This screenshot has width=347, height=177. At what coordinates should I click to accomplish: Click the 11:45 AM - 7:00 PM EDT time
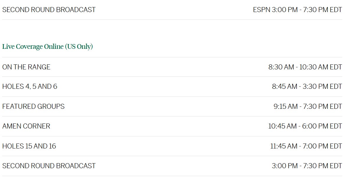click(306, 146)
